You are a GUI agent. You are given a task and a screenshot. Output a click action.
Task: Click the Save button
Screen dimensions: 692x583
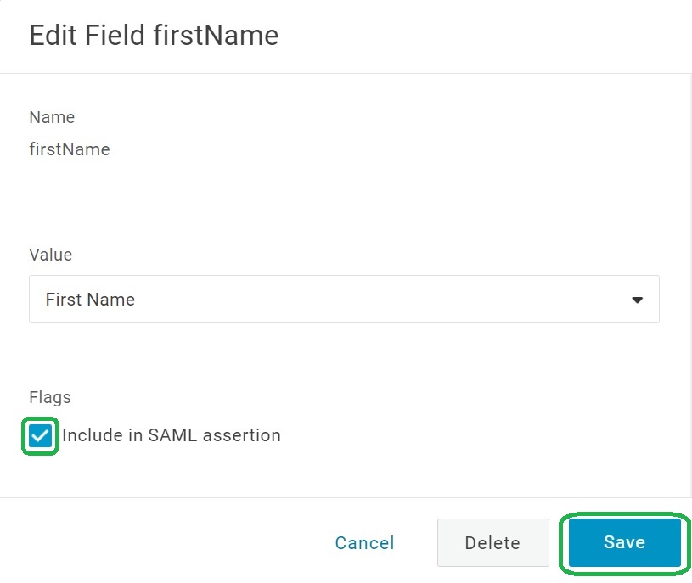(624, 542)
